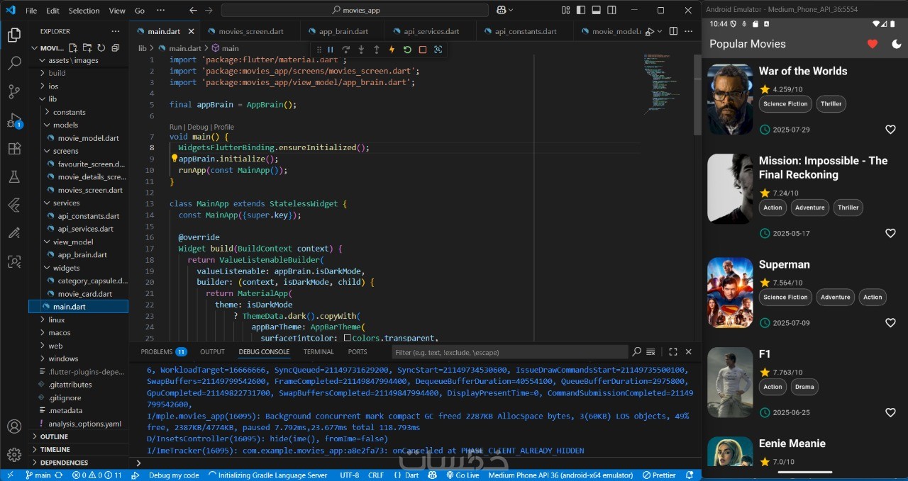908x481 pixels.
Task: Toggle the heart on Superman card
Action: 890,323
